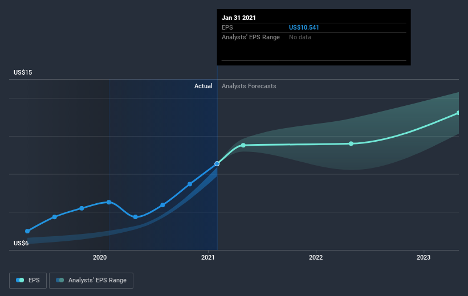Click the first EPS data point in 2019
The image size is (468, 296).
coord(27,231)
